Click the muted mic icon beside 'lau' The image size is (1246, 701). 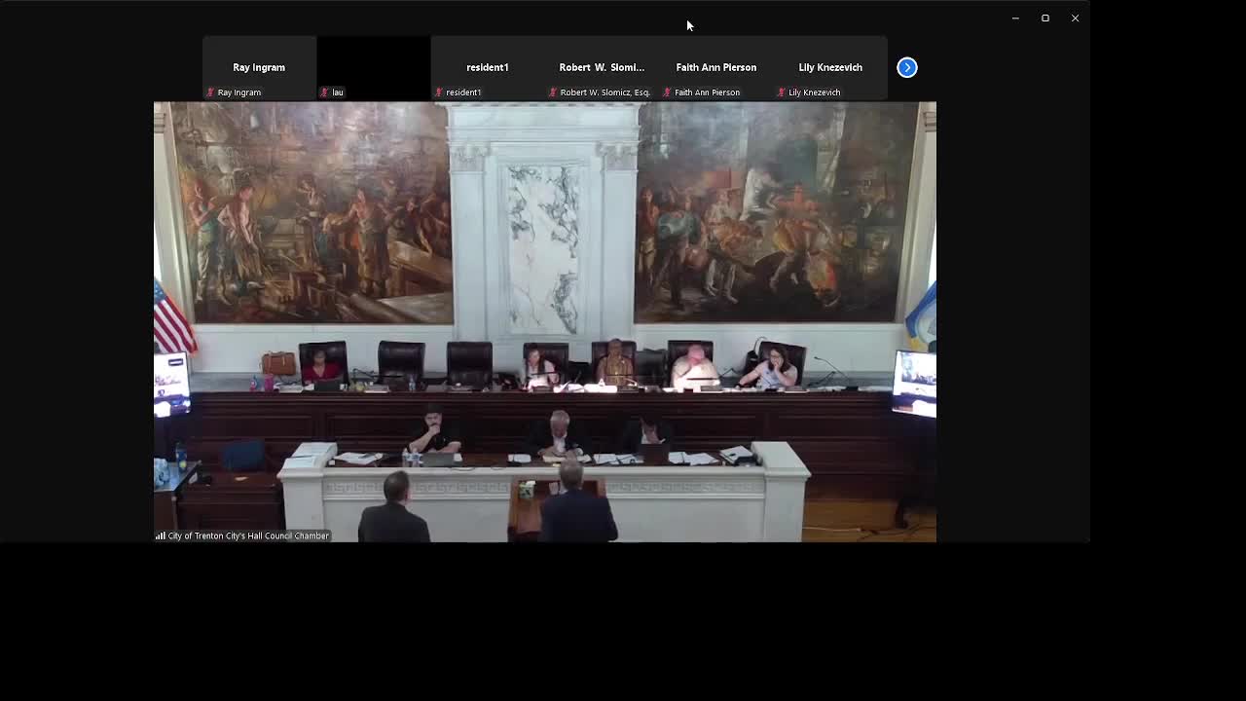pos(325,92)
